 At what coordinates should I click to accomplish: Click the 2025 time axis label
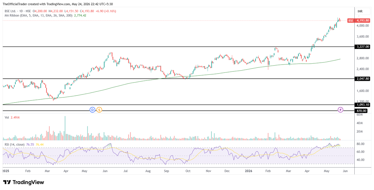click(6, 171)
